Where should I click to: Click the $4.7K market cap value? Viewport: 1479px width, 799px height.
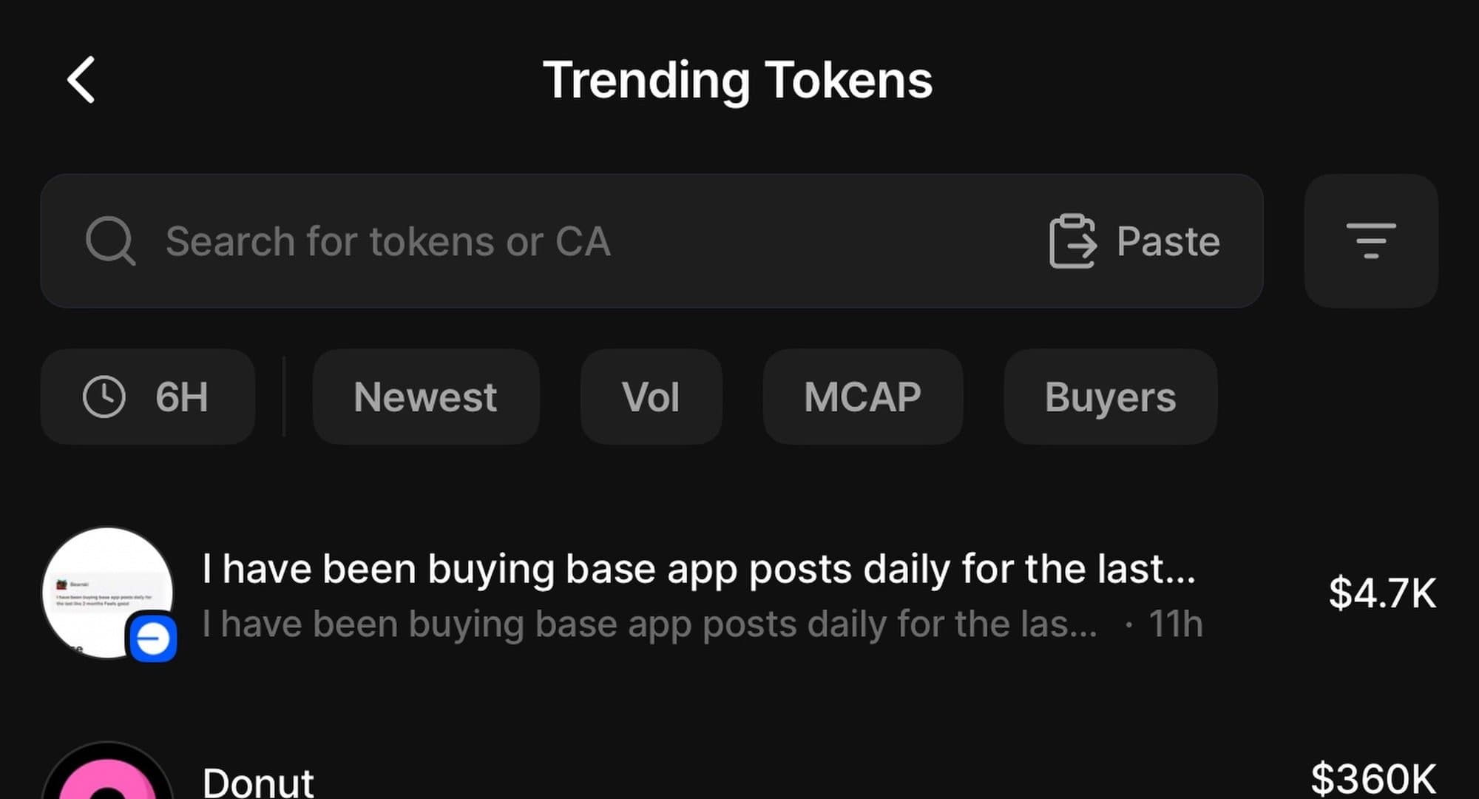tap(1381, 593)
